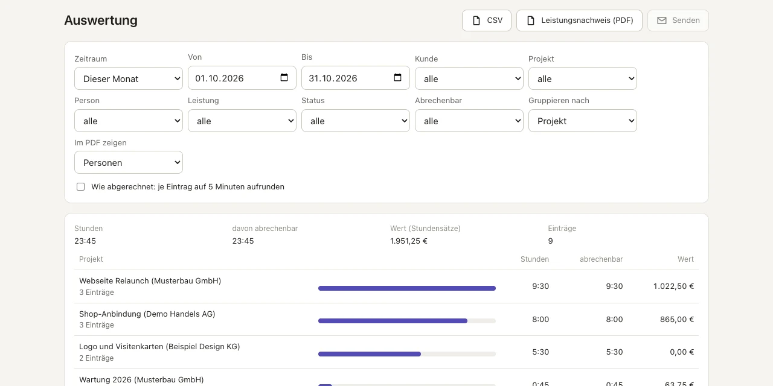Click the Logo und Visitenkarten progress bar

coord(407,354)
